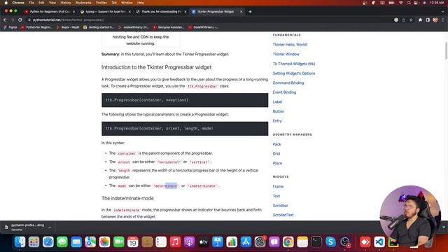
Task: Open the Profiles menu
Action: pos(101,3)
